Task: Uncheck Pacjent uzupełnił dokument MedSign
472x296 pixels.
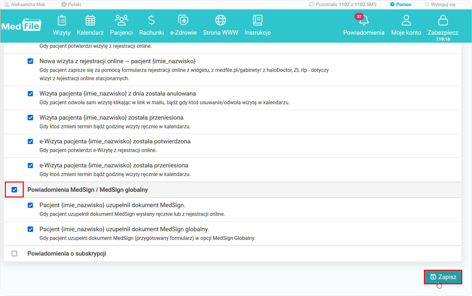Action: 31,205
